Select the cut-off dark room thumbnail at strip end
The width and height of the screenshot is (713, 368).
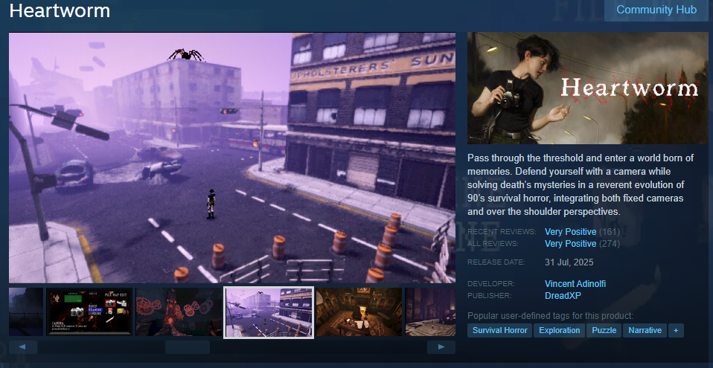tap(430, 311)
